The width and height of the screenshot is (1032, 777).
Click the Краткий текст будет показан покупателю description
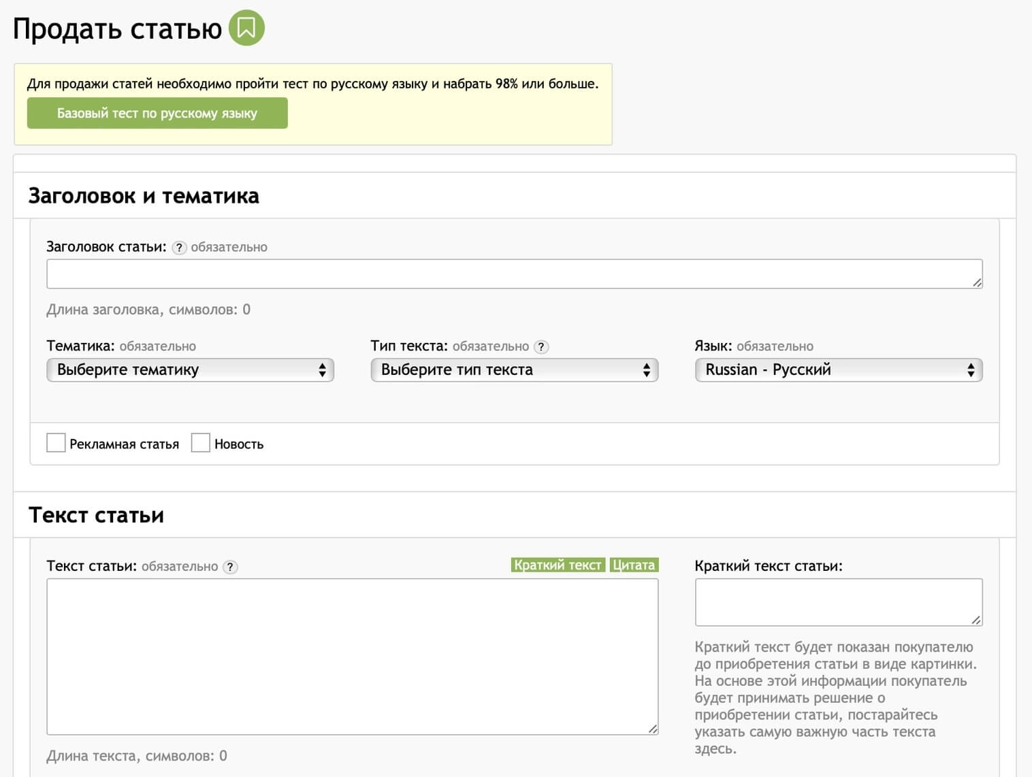coord(835,698)
